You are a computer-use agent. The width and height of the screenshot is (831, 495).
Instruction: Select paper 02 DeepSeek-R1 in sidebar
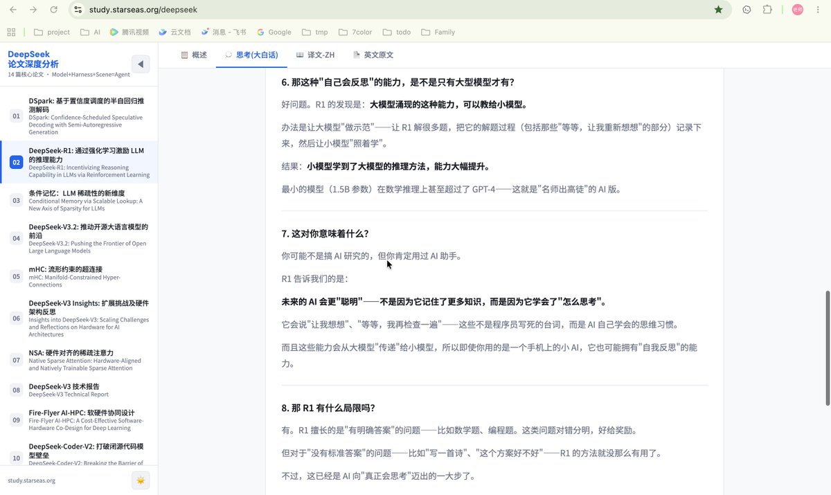pyautogui.click(x=79, y=163)
